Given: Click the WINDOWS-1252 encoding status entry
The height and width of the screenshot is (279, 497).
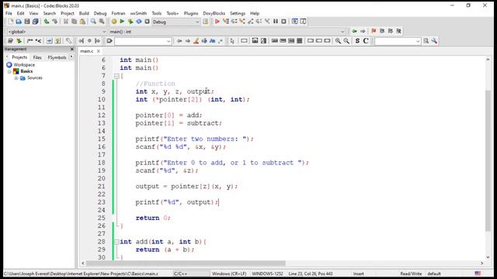Looking at the screenshot, I should click(267, 274).
